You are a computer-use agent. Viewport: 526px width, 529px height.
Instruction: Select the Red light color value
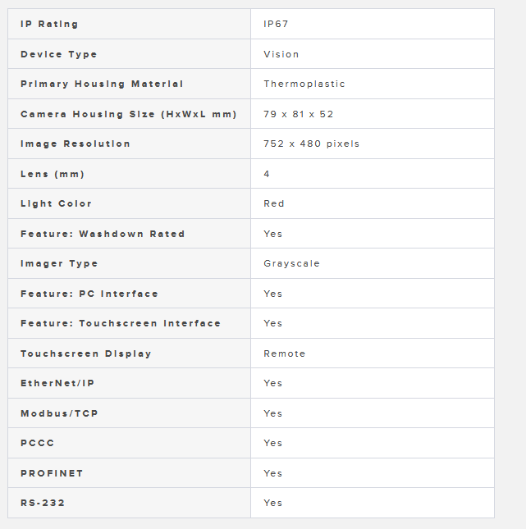coord(274,203)
